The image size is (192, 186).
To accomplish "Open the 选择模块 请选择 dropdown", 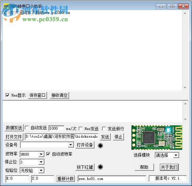I will click(176, 155).
